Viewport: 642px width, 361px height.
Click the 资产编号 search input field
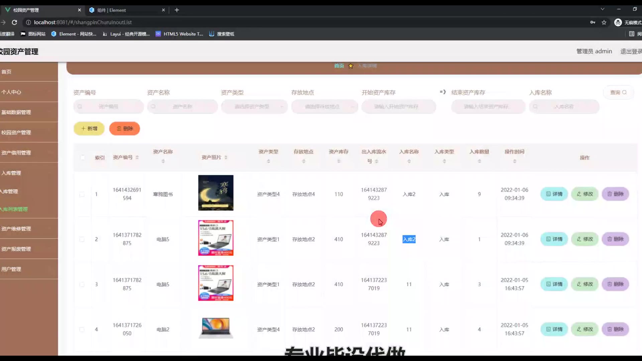(109, 107)
